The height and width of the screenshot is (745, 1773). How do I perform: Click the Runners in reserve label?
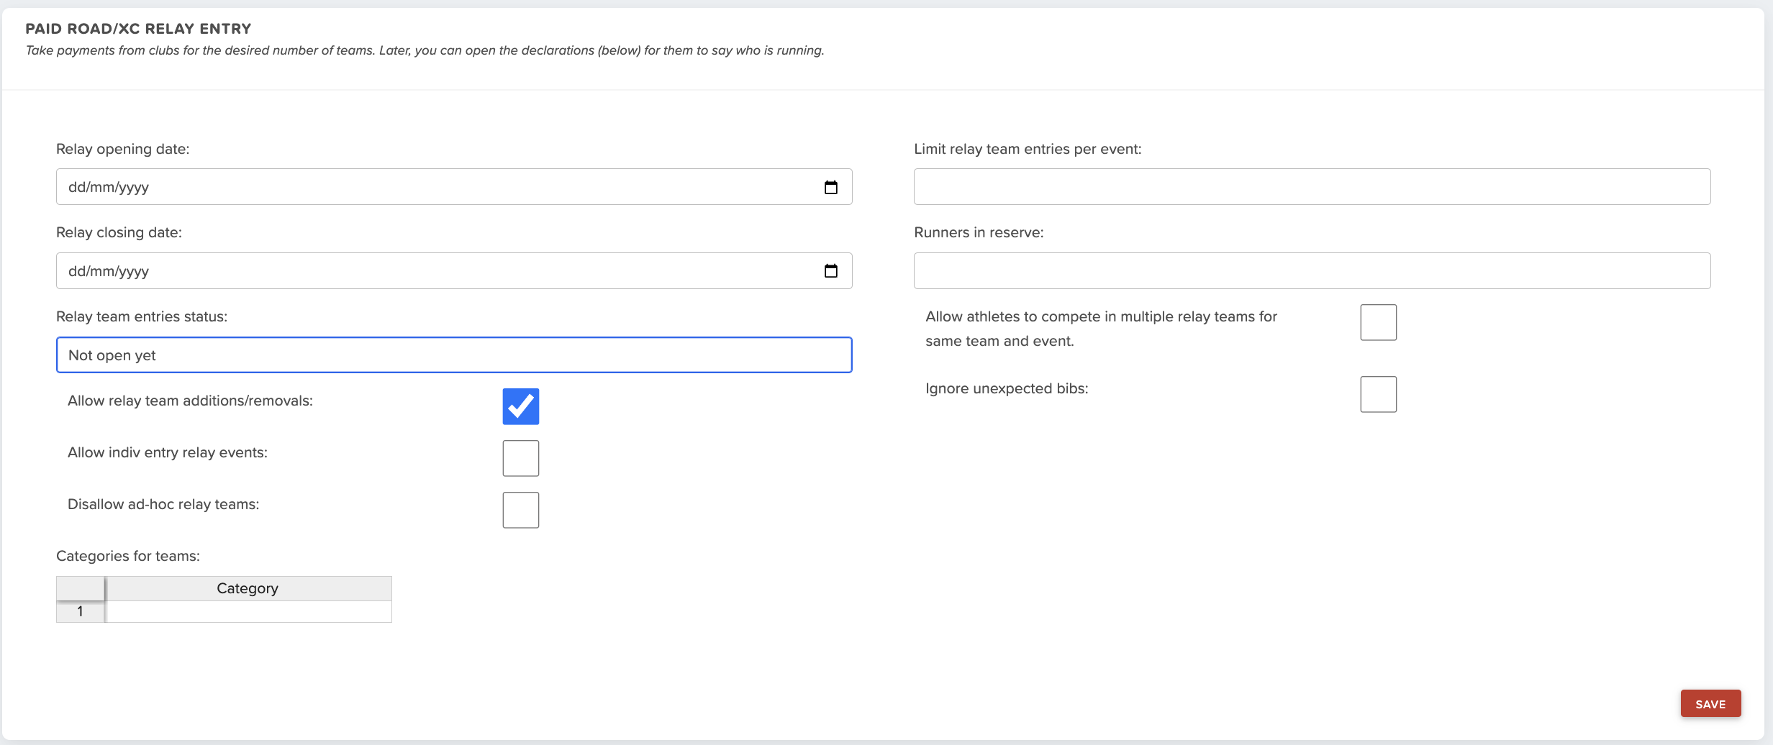(x=979, y=232)
